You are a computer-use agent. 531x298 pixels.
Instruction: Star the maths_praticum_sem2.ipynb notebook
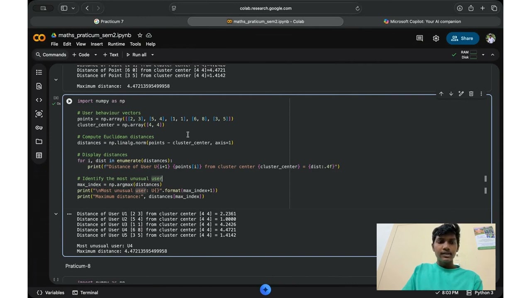[140, 35]
